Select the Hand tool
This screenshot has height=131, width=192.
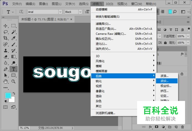6,81
